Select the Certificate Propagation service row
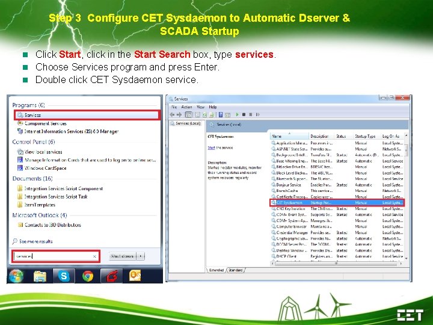Screen dimensions: 433x325 [x=337, y=196]
